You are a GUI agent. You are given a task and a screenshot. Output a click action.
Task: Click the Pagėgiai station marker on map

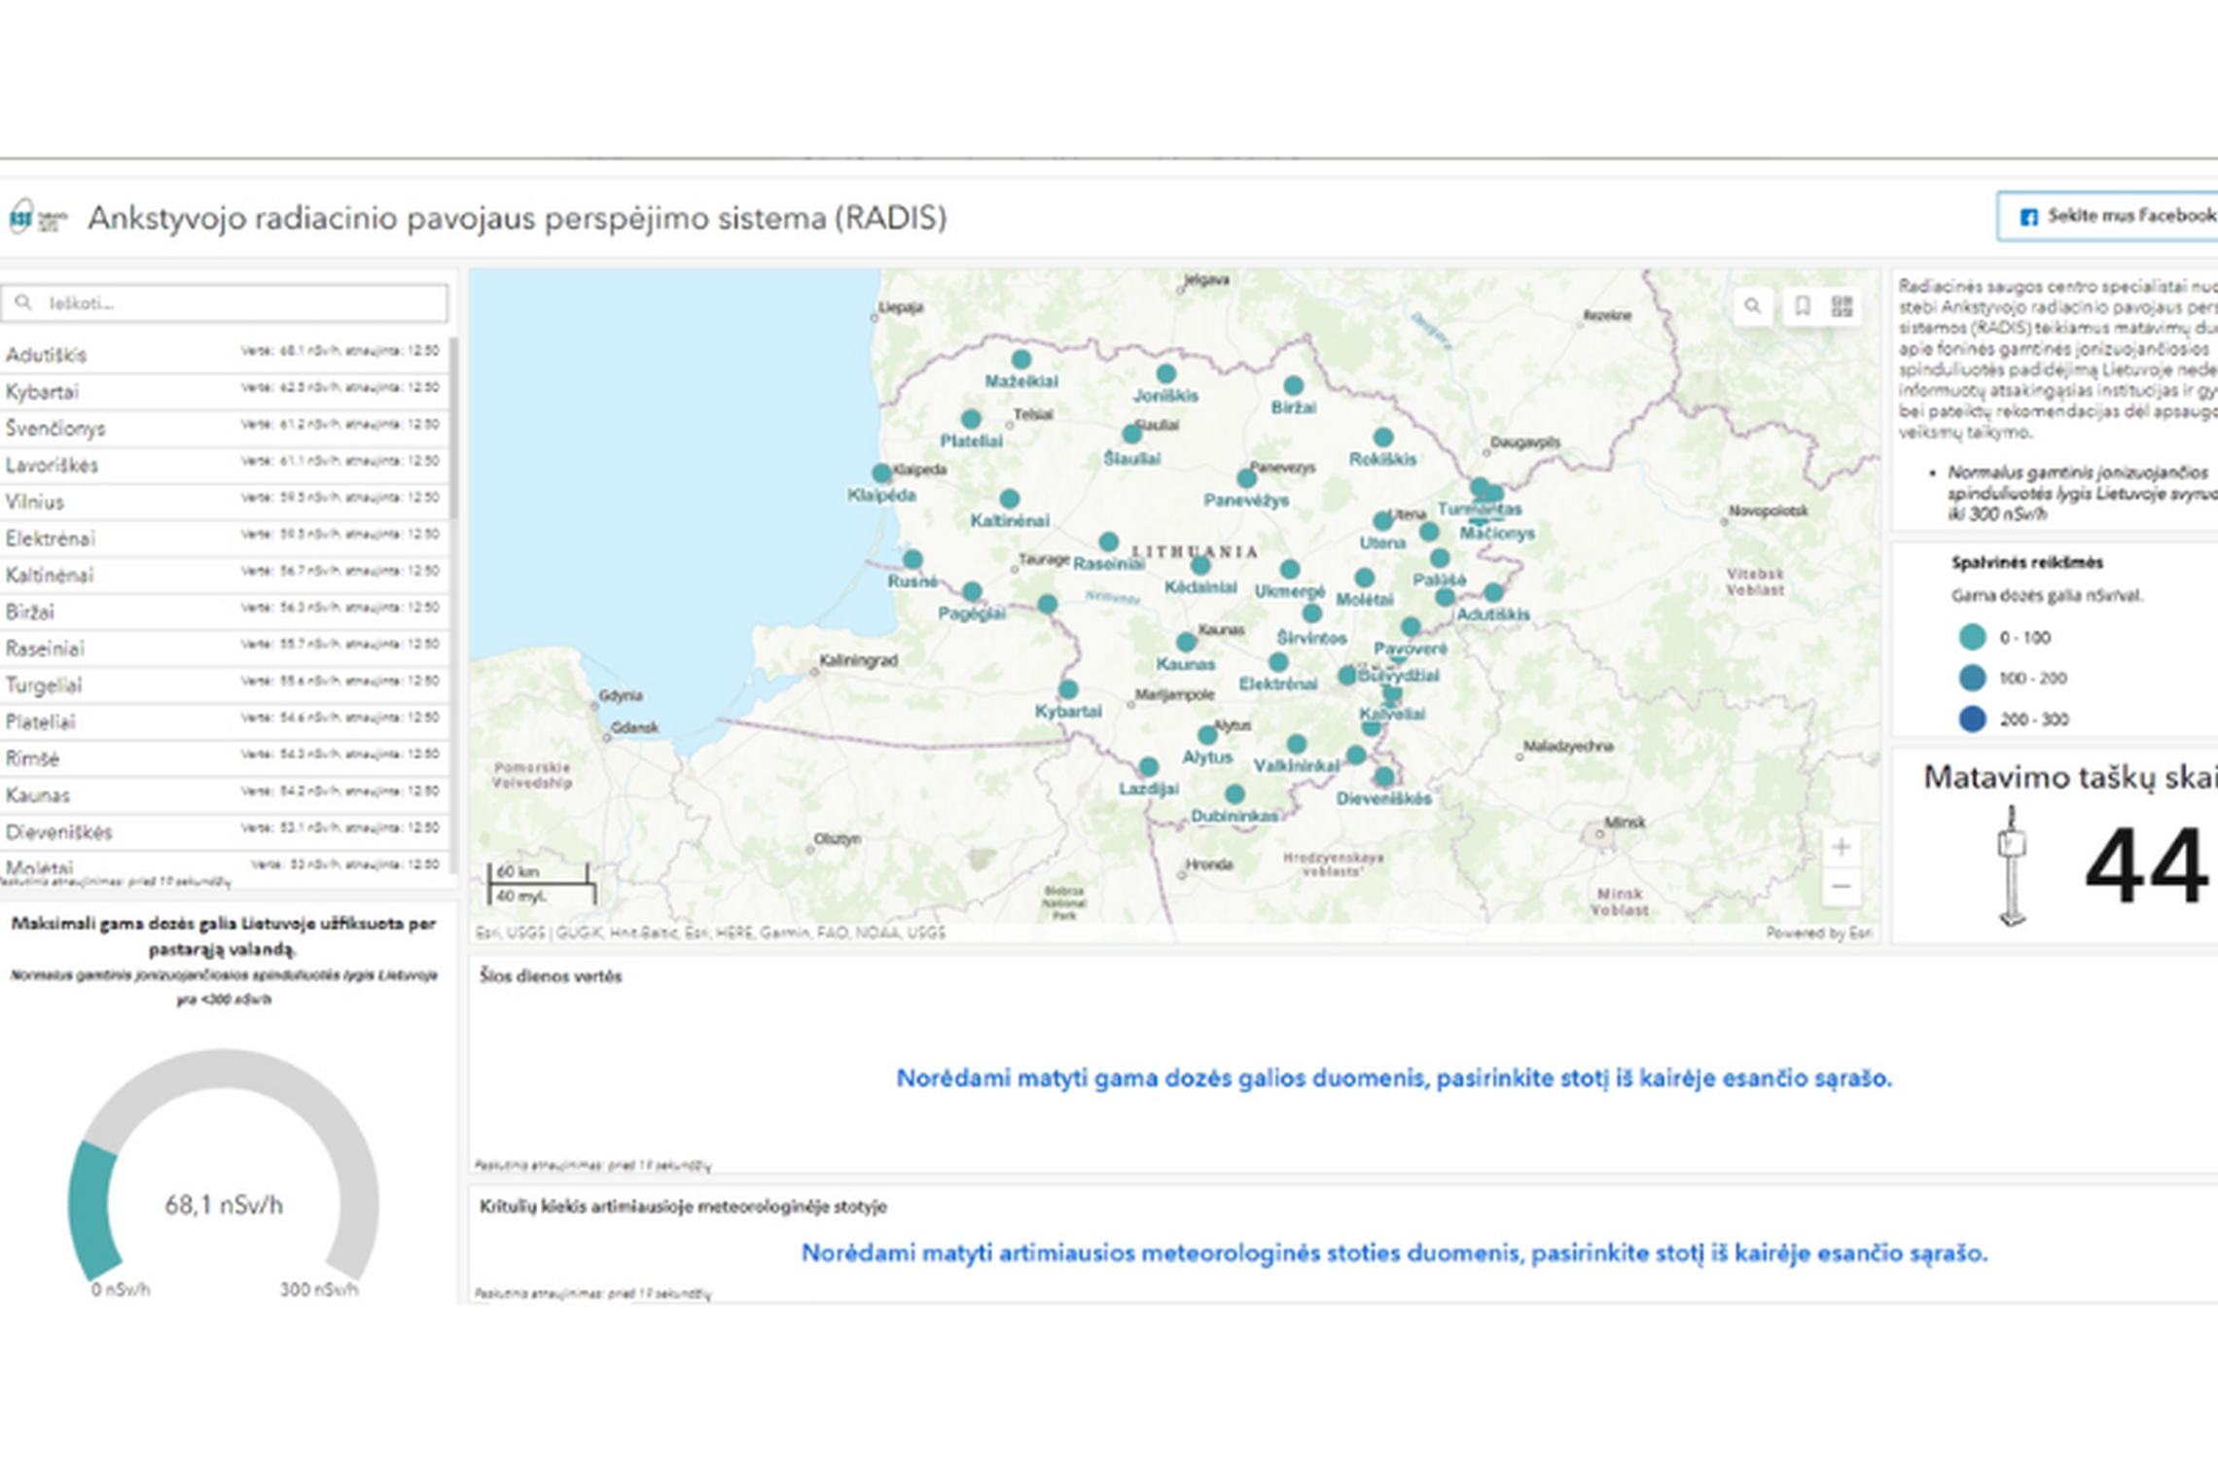pyautogui.click(x=972, y=591)
